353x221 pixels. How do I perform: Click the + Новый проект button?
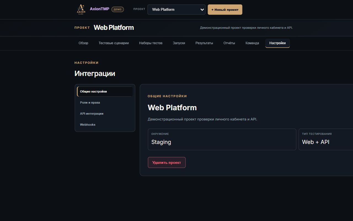225,9
